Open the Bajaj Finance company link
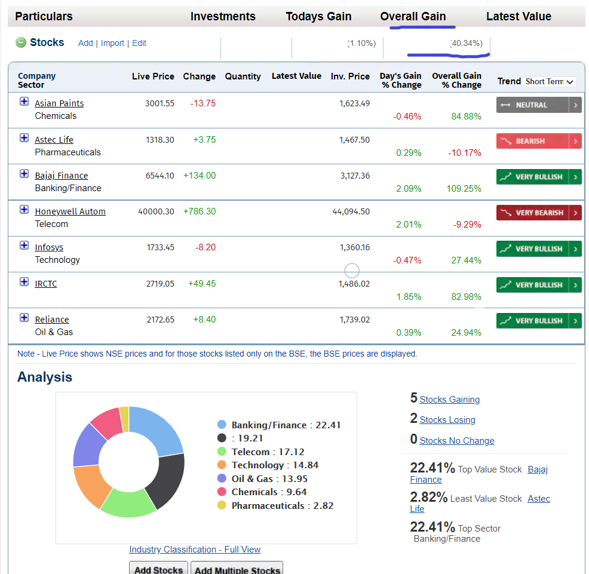Viewport: 589px width, 574px height. pyautogui.click(x=61, y=176)
